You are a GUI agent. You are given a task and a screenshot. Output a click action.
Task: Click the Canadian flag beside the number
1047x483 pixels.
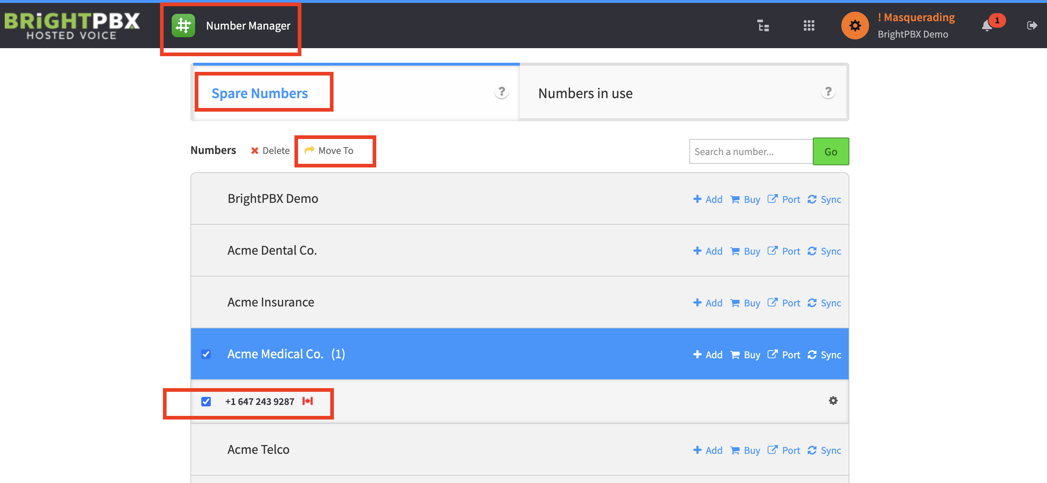[x=308, y=401]
